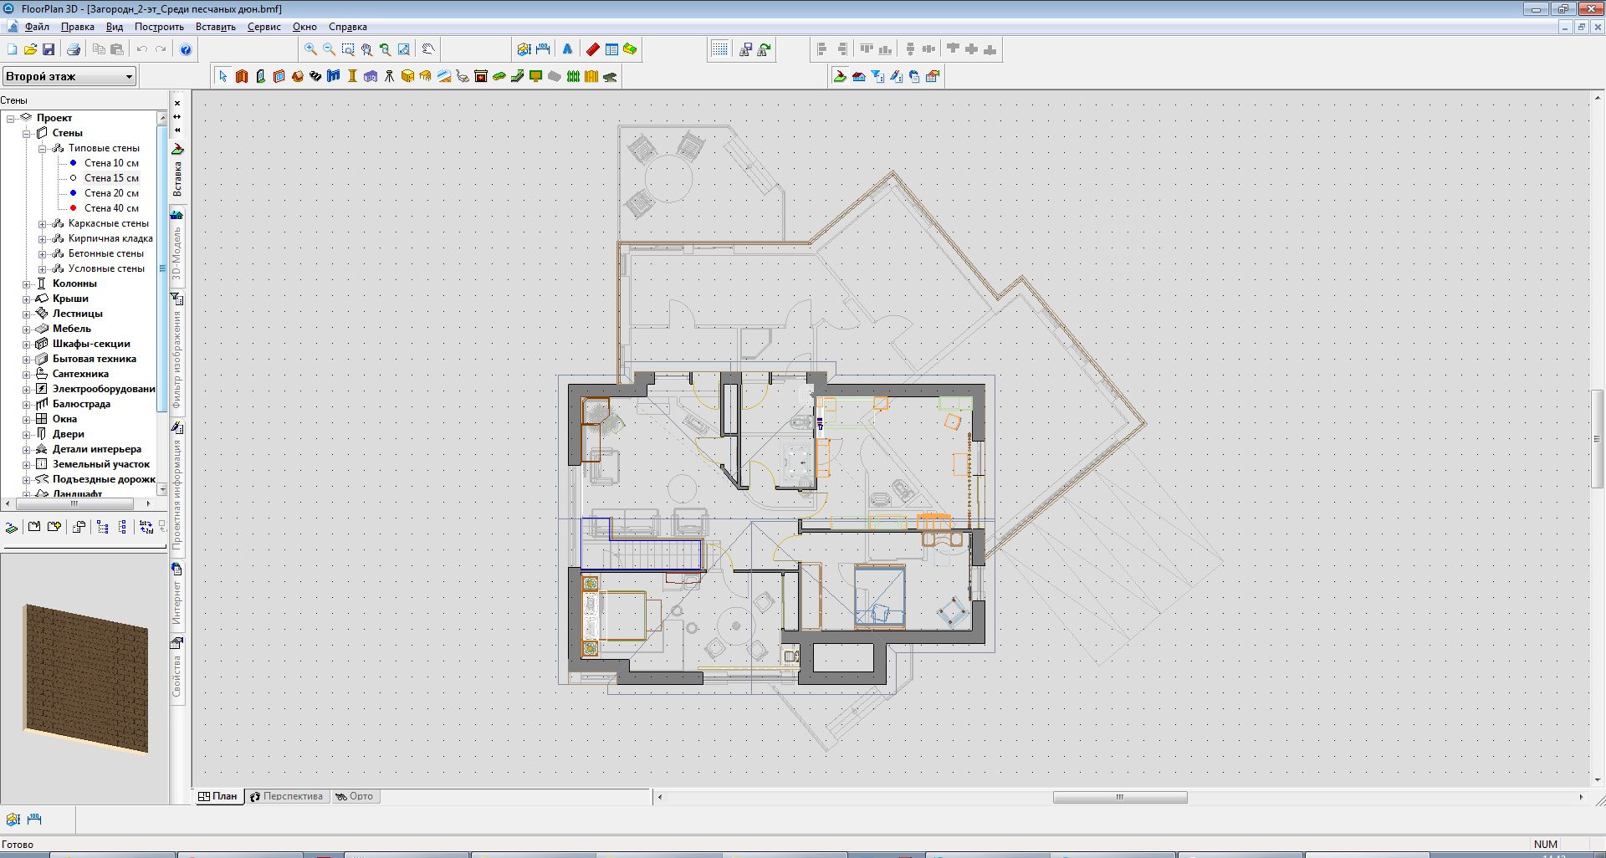
Task: Select Стена 40 см tree item
Action: pos(111,208)
